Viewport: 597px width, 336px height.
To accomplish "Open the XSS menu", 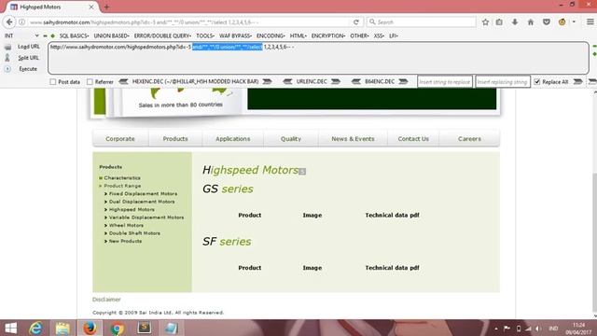I will (379, 35).
